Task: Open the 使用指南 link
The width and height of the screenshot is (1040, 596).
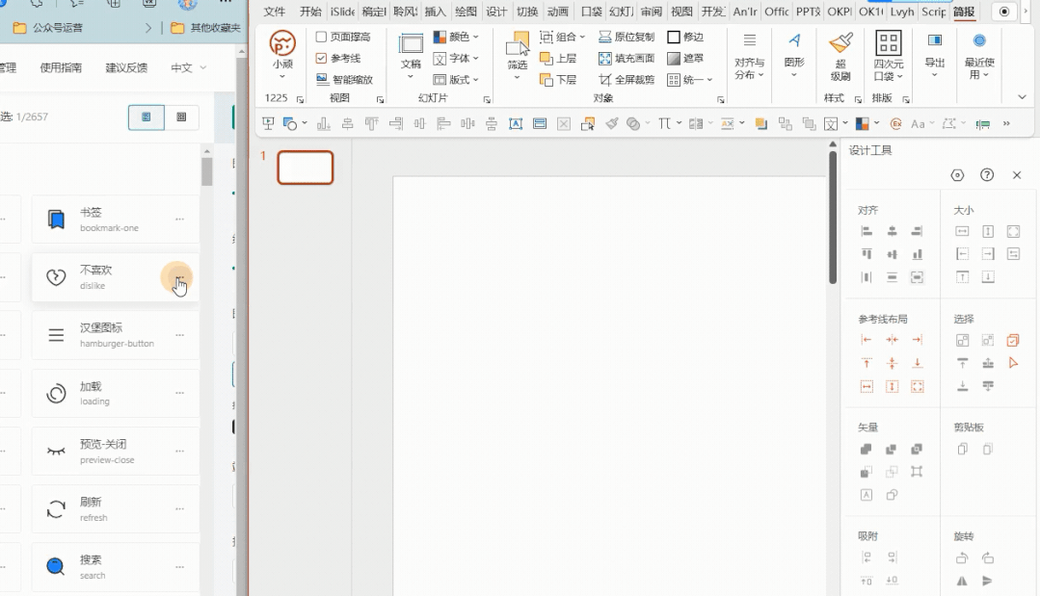Action: coord(61,68)
